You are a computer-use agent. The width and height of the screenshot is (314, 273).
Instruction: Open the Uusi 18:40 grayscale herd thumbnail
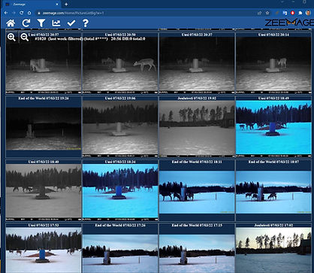pyautogui.click(x=44, y=193)
